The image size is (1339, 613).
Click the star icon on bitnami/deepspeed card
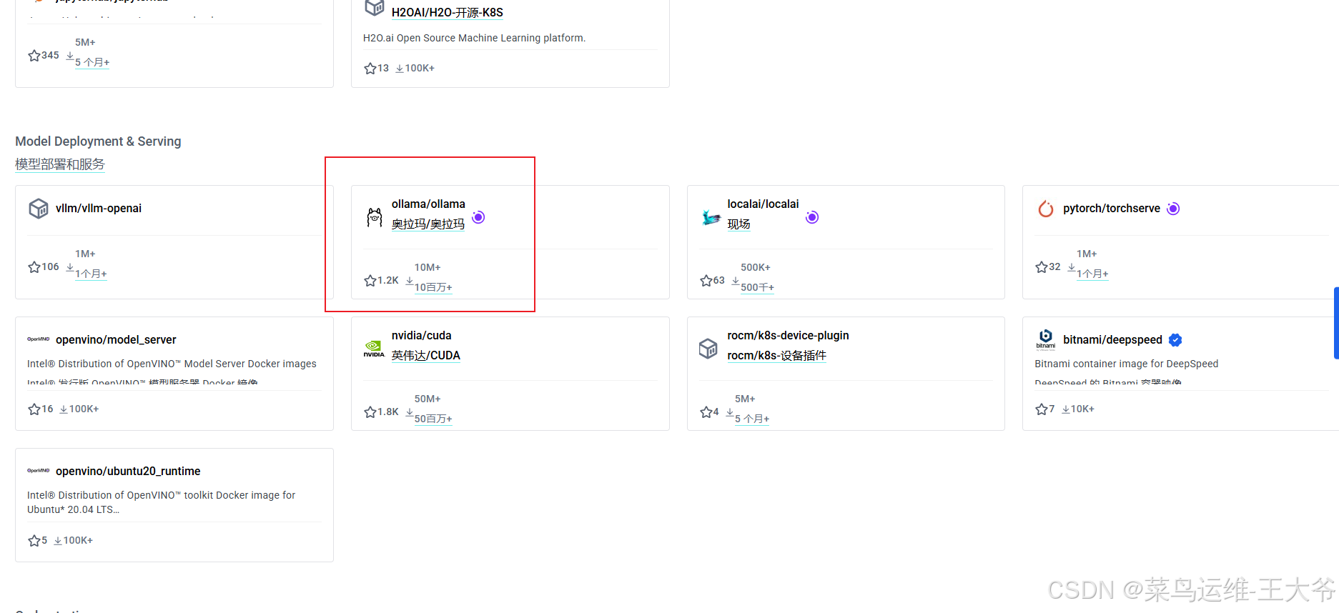1042,409
